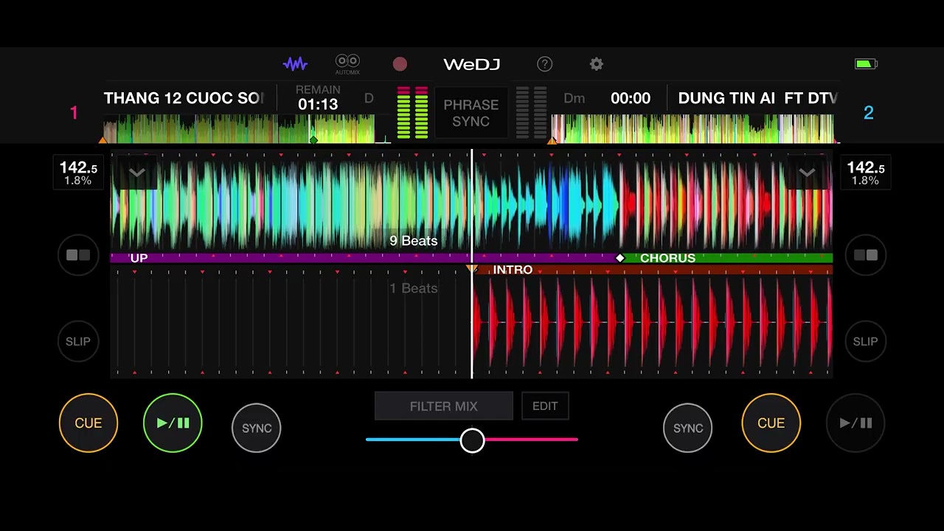Enable PHRASE SYNC
Image resolution: width=944 pixels, height=531 pixels.
click(x=471, y=113)
